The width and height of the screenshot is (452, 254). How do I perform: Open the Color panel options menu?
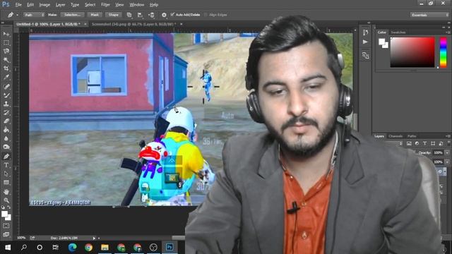[x=448, y=32]
